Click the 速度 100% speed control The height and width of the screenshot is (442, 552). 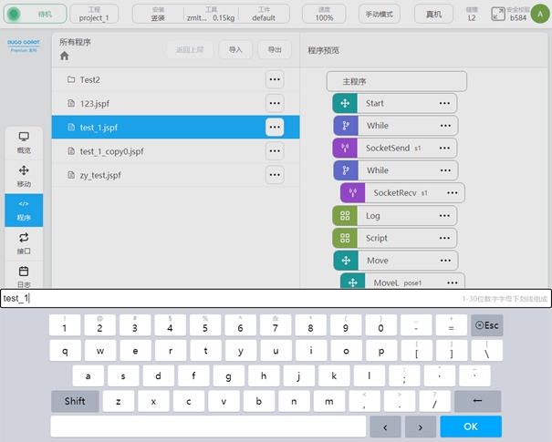[x=324, y=14]
